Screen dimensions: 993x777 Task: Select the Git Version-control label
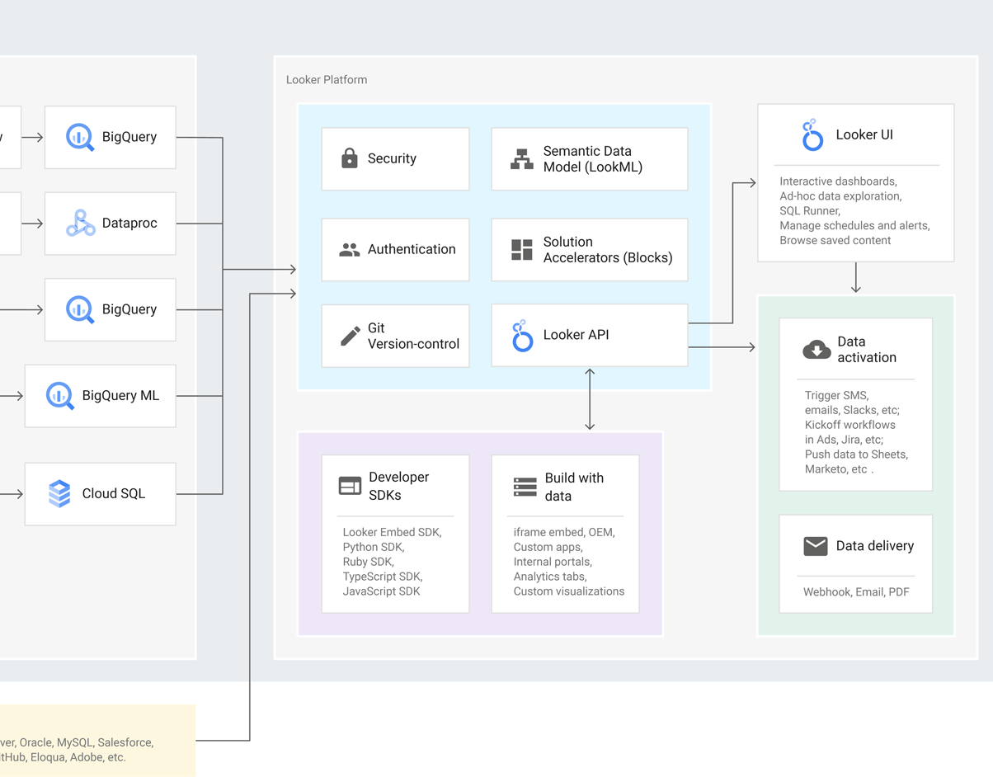[x=413, y=336]
